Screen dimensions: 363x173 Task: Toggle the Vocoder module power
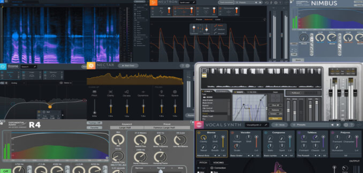click(x=232, y=133)
